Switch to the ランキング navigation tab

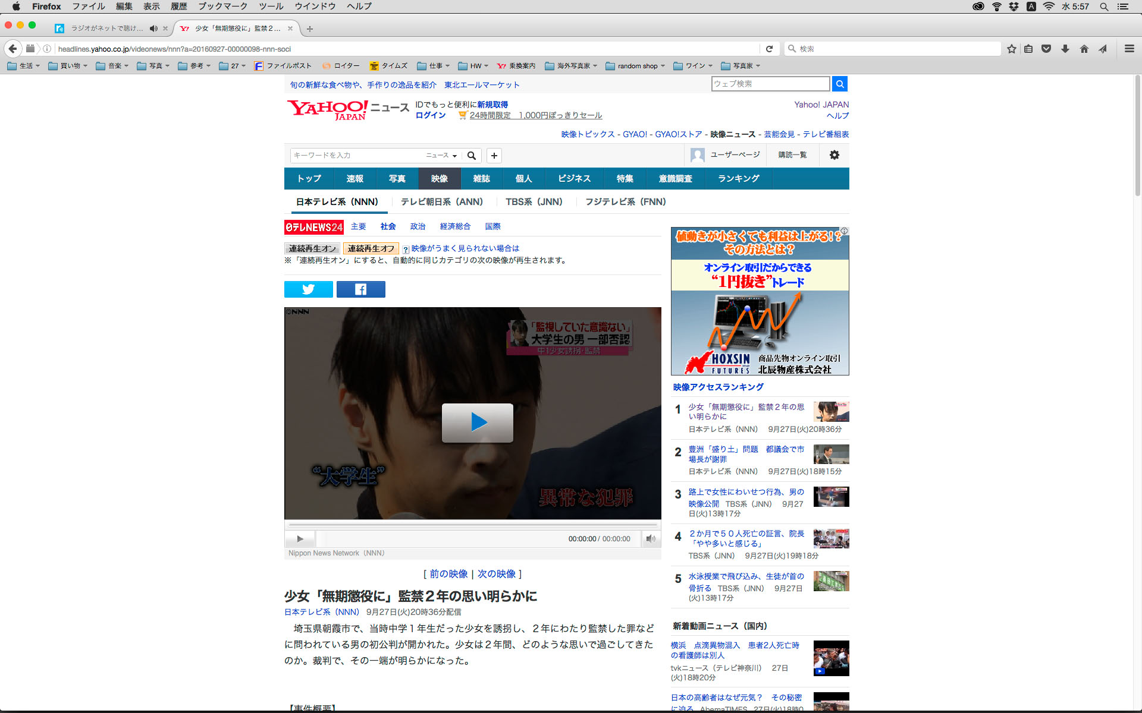coord(738,179)
